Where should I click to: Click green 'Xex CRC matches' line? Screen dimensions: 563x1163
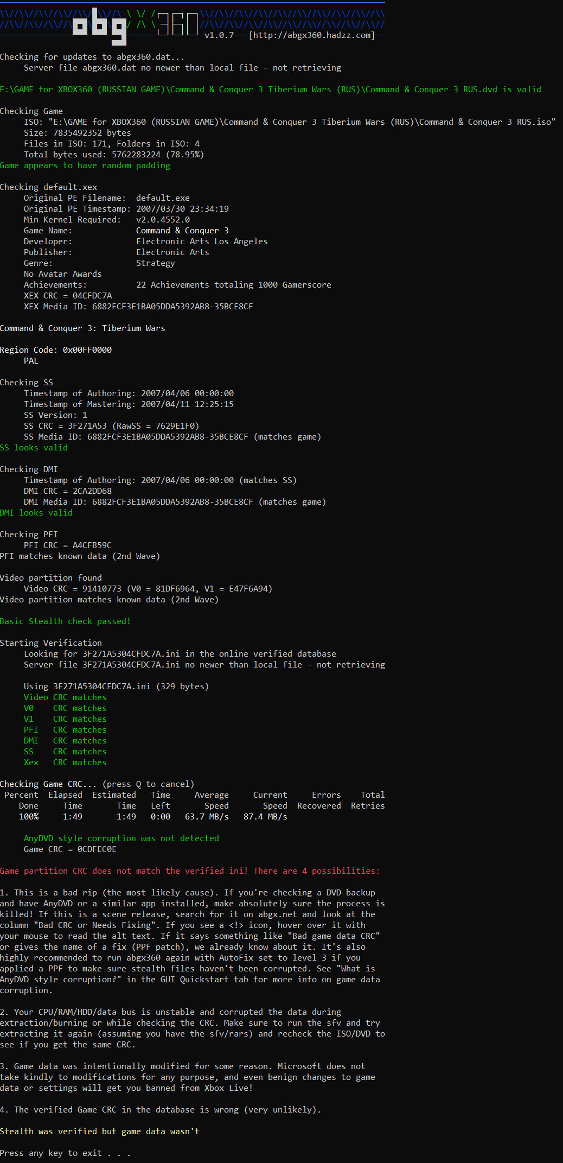pyautogui.click(x=65, y=762)
